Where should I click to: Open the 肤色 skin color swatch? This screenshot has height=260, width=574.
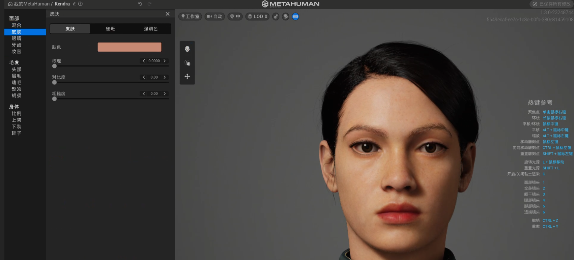[130, 47]
